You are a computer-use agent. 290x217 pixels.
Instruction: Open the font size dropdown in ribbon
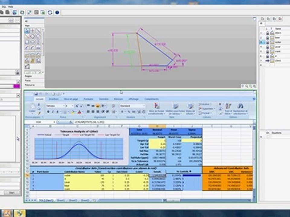[72, 106]
